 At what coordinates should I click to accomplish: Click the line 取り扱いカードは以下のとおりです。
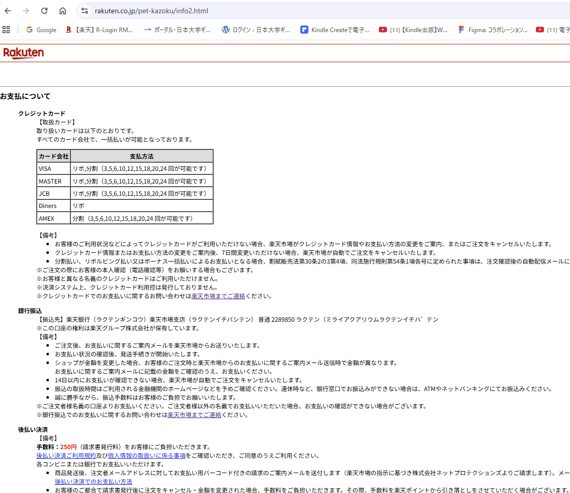(x=87, y=131)
